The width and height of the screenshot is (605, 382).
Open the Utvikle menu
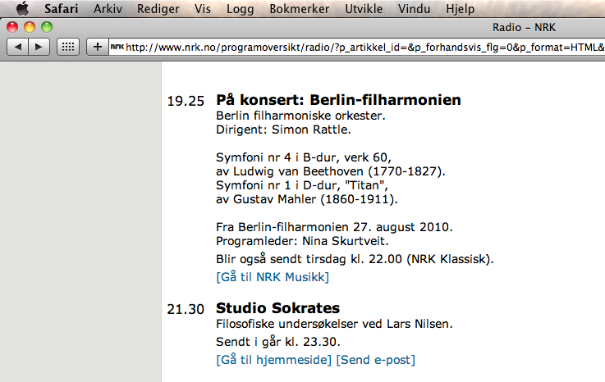point(364,8)
